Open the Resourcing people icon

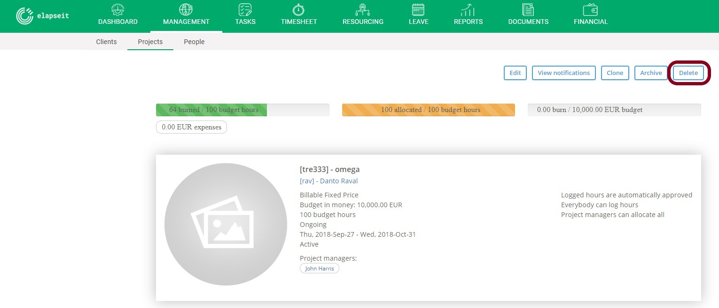pyautogui.click(x=363, y=9)
